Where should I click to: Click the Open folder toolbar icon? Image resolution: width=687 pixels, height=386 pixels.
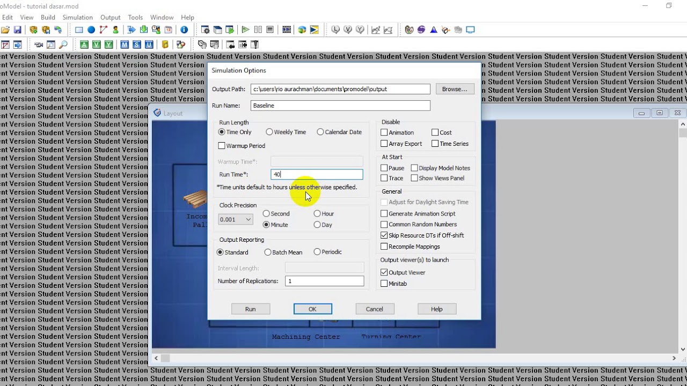click(x=5, y=30)
